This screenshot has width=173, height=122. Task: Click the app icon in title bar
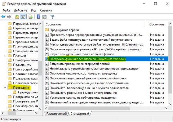(4, 4)
